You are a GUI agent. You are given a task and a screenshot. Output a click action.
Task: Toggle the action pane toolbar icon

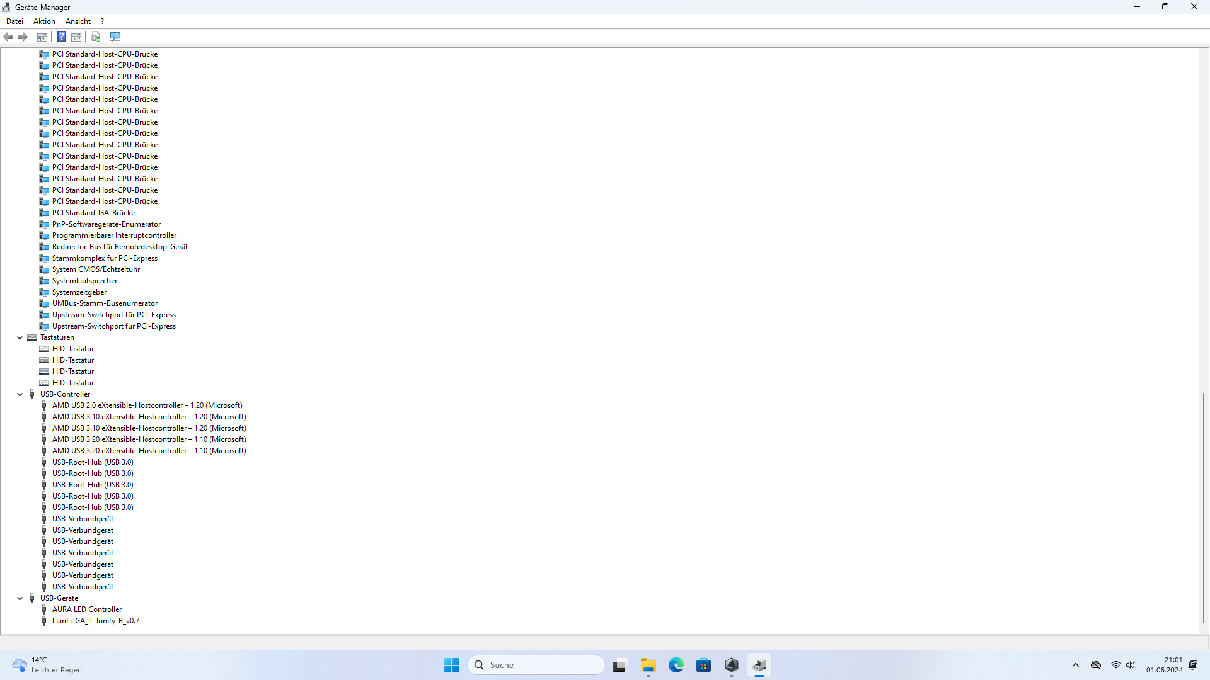[x=76, y=37]
